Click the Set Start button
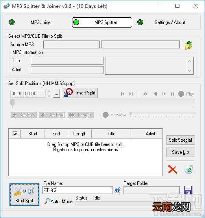 (24, 115)
